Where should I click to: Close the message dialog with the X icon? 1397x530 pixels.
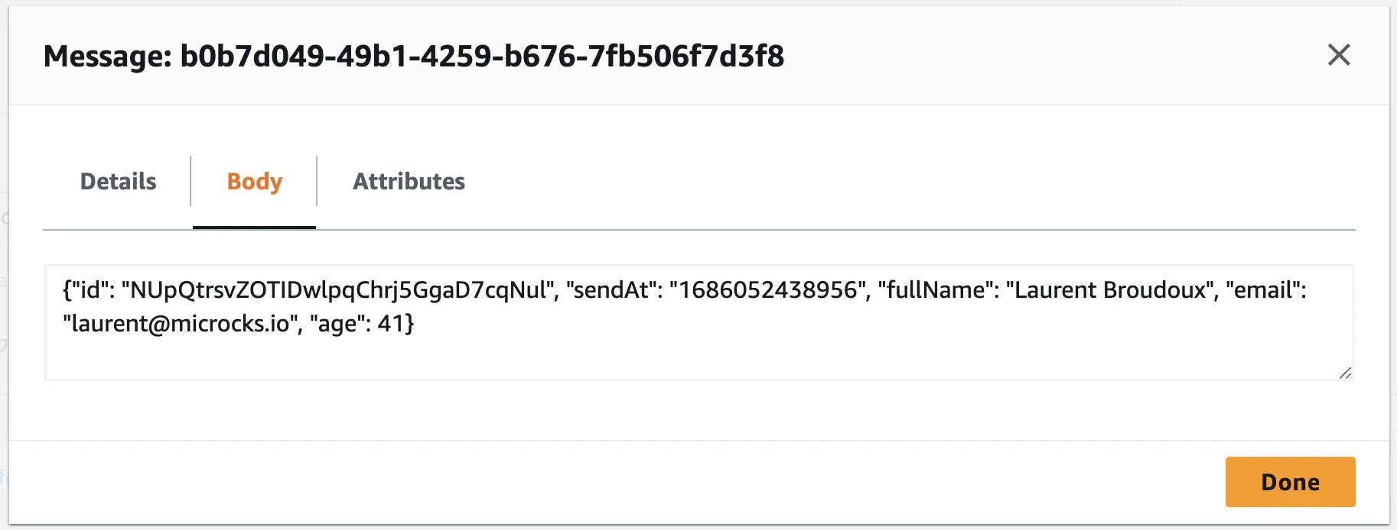pyautogui.click(x=1339, y=55)
